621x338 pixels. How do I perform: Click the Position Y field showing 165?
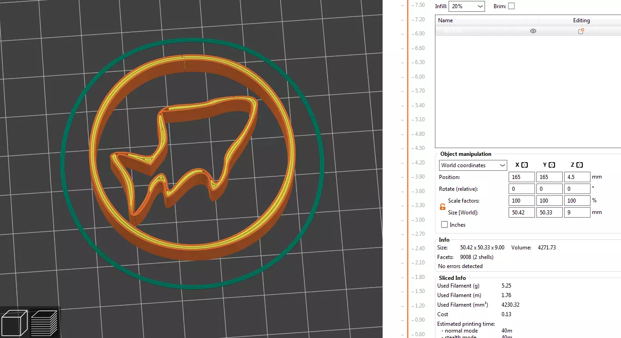[x=550, y=177]
